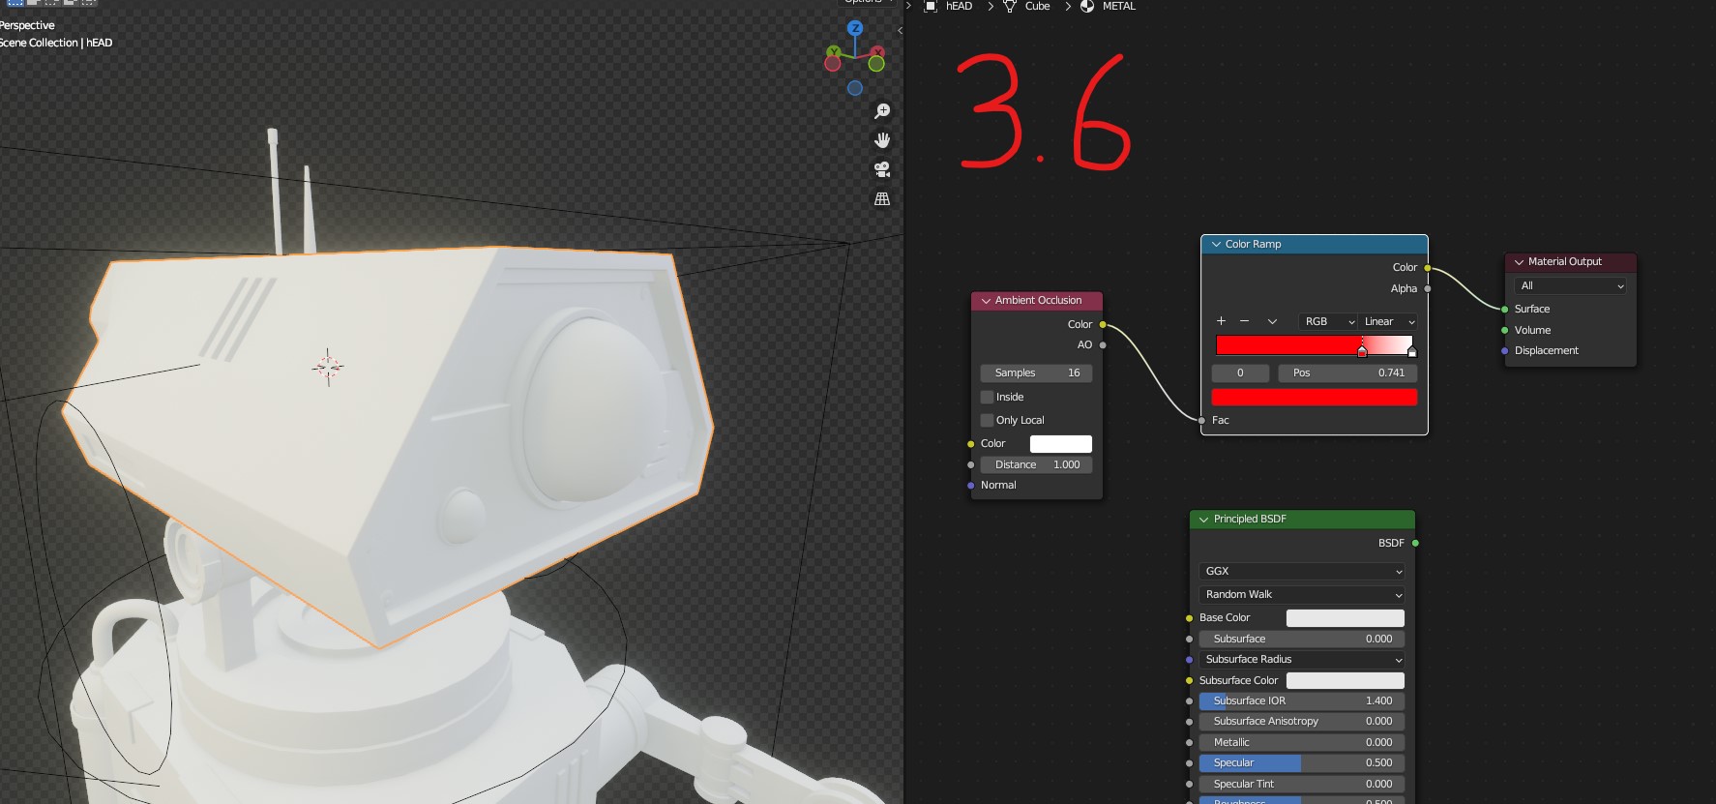The image size is (1716, 804).
Task: Select Cube in the breadcrumb path
Action: pyautogui.click(x=1037, y=6)
